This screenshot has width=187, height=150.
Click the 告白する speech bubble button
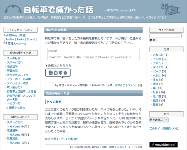(x=58, y=73)
